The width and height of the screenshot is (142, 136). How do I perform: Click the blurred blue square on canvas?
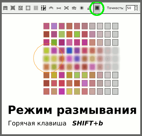coord(69,51)
